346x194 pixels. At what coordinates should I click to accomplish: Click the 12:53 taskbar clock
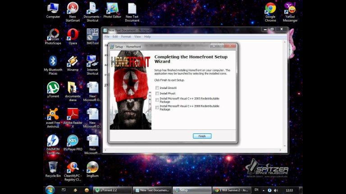pos(289,190)
